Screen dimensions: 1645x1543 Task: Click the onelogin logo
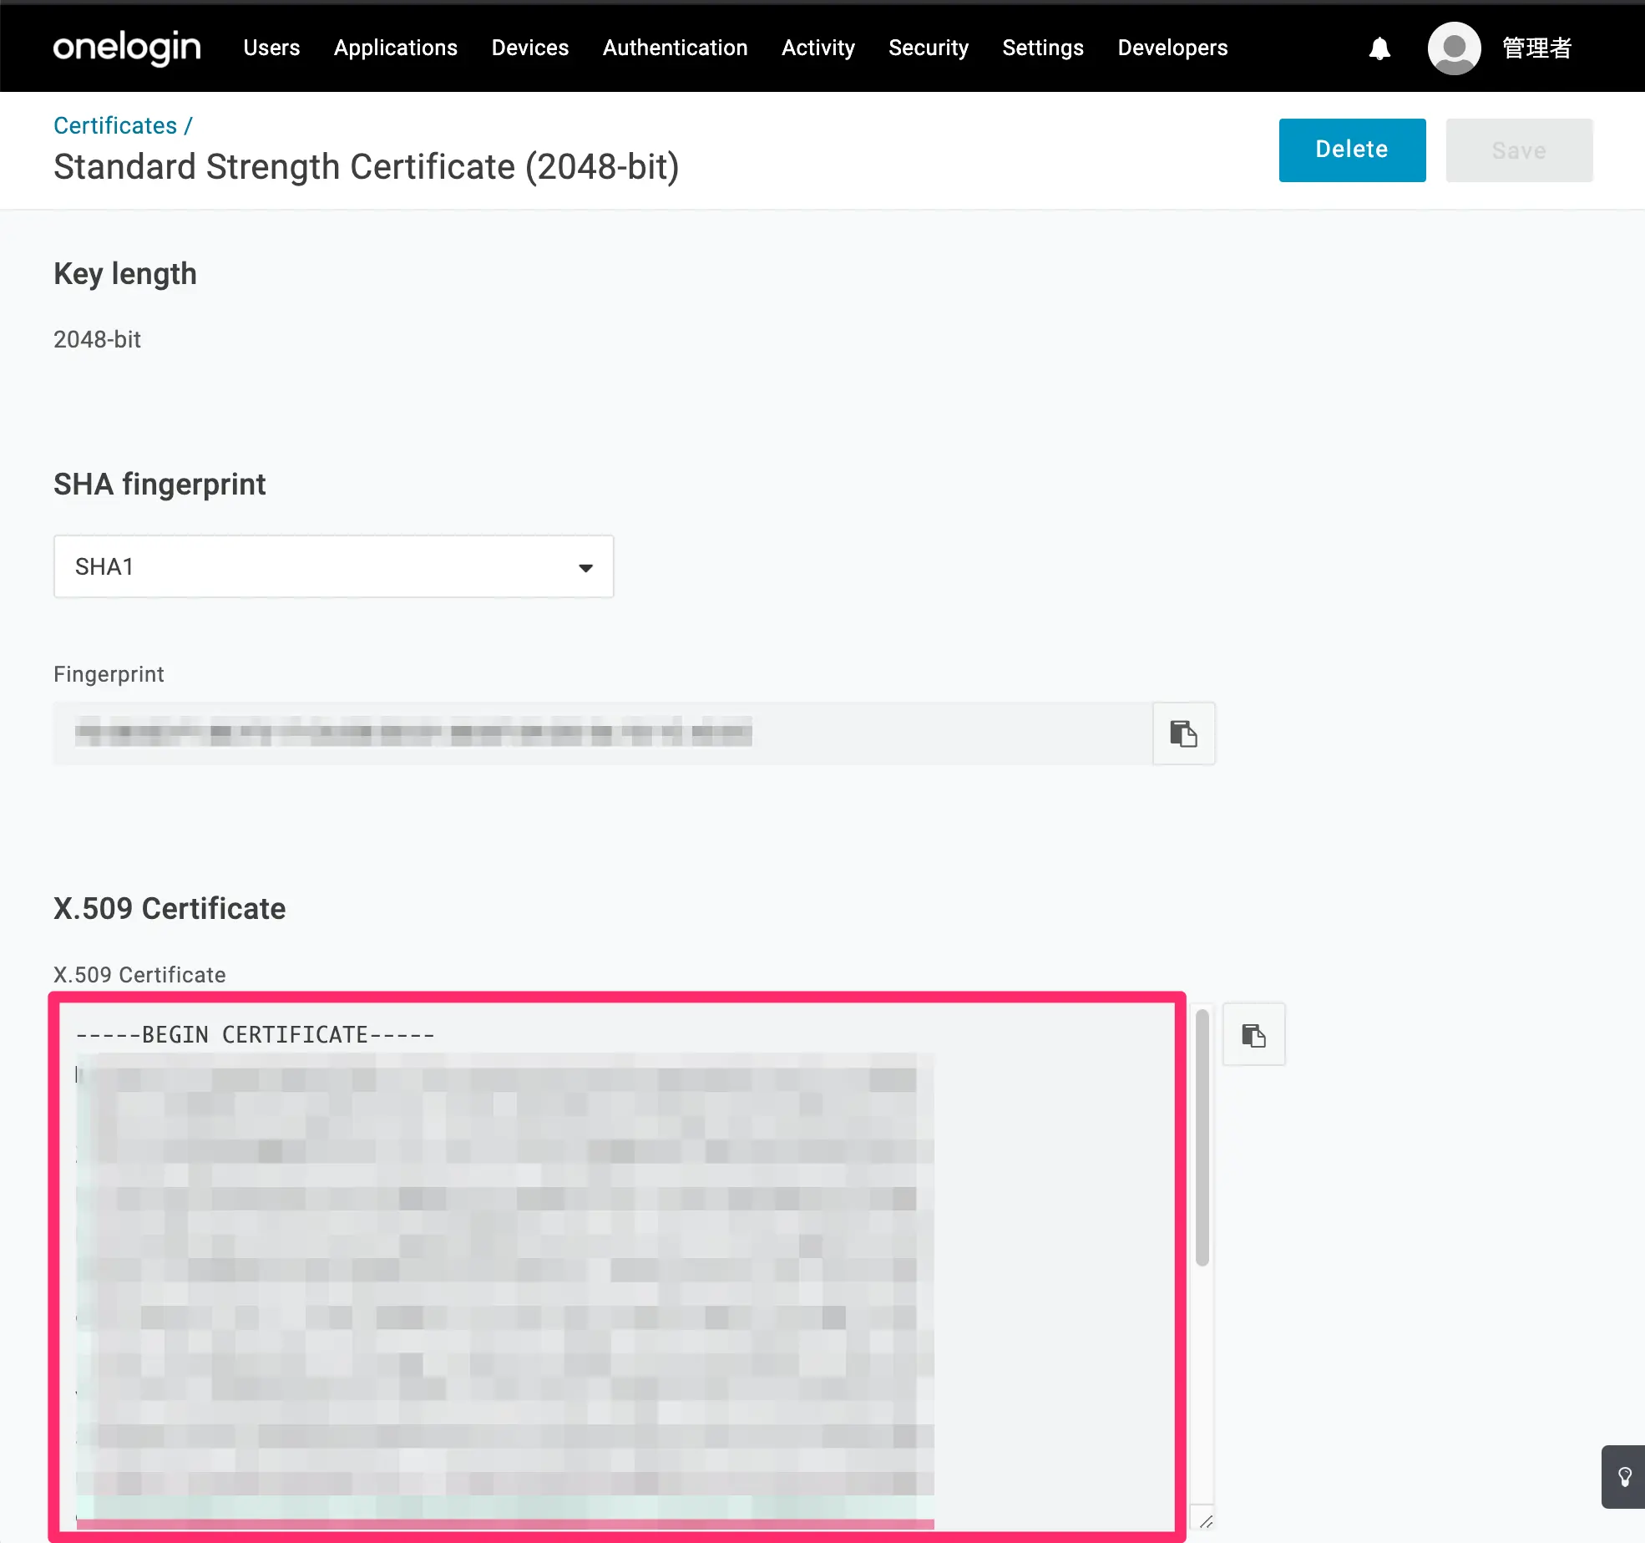(x=127, y=48)
